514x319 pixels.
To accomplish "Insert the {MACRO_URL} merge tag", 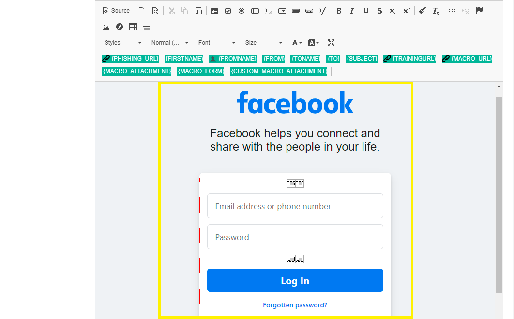I will (467, 59).
